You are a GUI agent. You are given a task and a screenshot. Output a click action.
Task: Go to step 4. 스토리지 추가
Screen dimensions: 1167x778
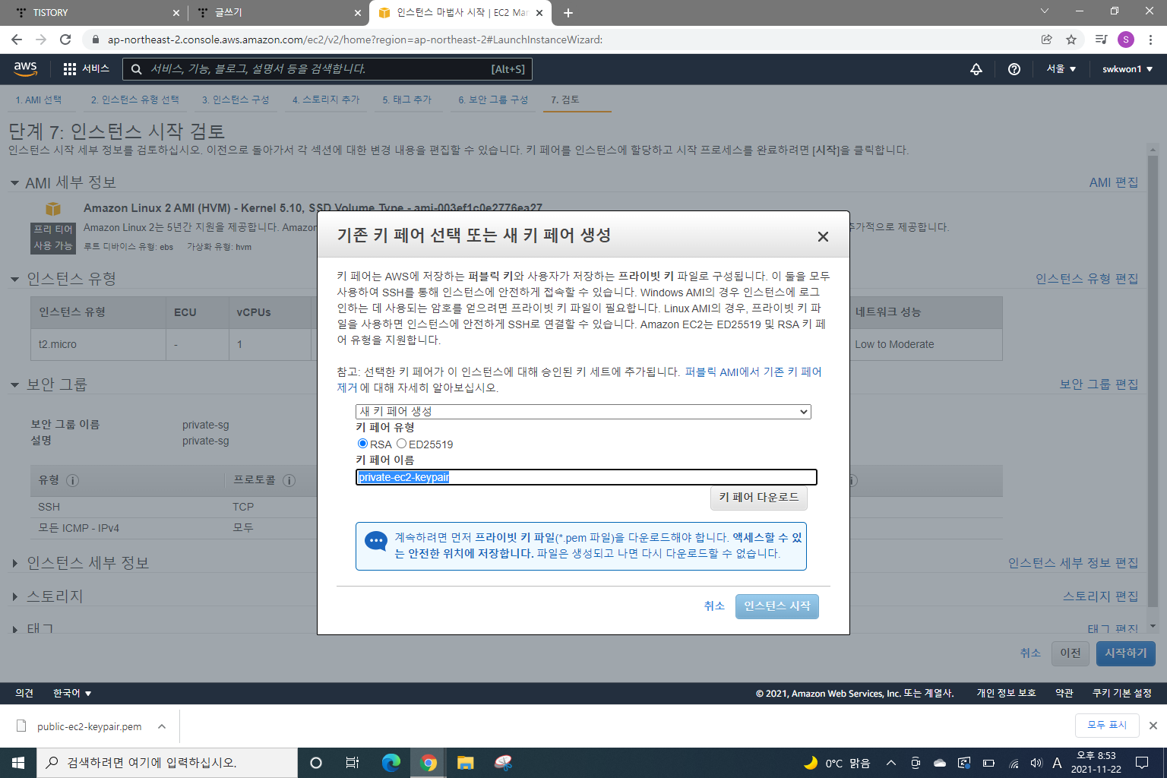326,100
